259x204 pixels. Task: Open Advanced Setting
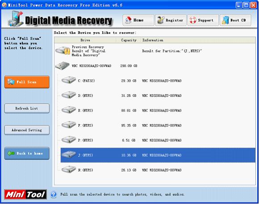coord(27,130)
